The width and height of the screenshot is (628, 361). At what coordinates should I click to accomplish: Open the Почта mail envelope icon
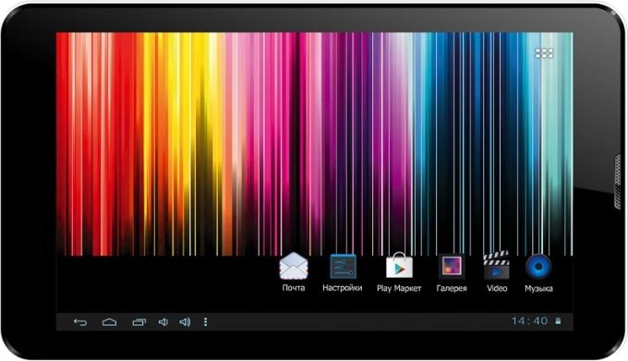[294, 266]
